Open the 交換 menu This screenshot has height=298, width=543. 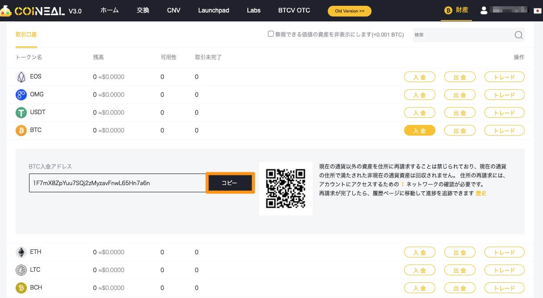(x=143, y=10)
